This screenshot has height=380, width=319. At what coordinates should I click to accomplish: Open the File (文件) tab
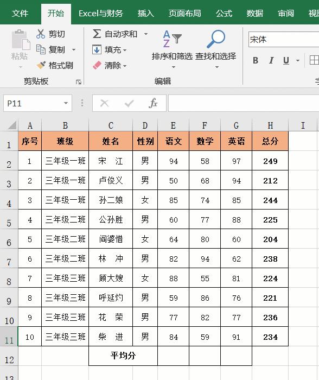pyautogui.click(x=20, y=14)
